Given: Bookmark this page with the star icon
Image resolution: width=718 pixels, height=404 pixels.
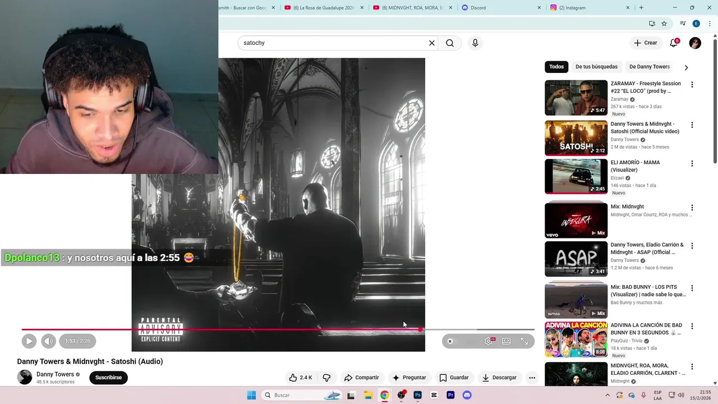Looking at the screenshot, I should click(x=664, y=24).
